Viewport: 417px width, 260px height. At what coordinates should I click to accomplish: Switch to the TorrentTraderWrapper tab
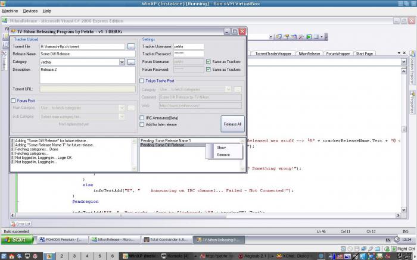pos(273,54)
